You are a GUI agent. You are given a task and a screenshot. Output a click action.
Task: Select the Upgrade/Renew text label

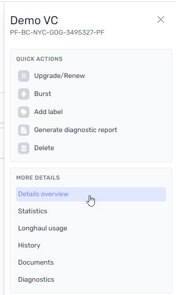[x=59, y=76]
